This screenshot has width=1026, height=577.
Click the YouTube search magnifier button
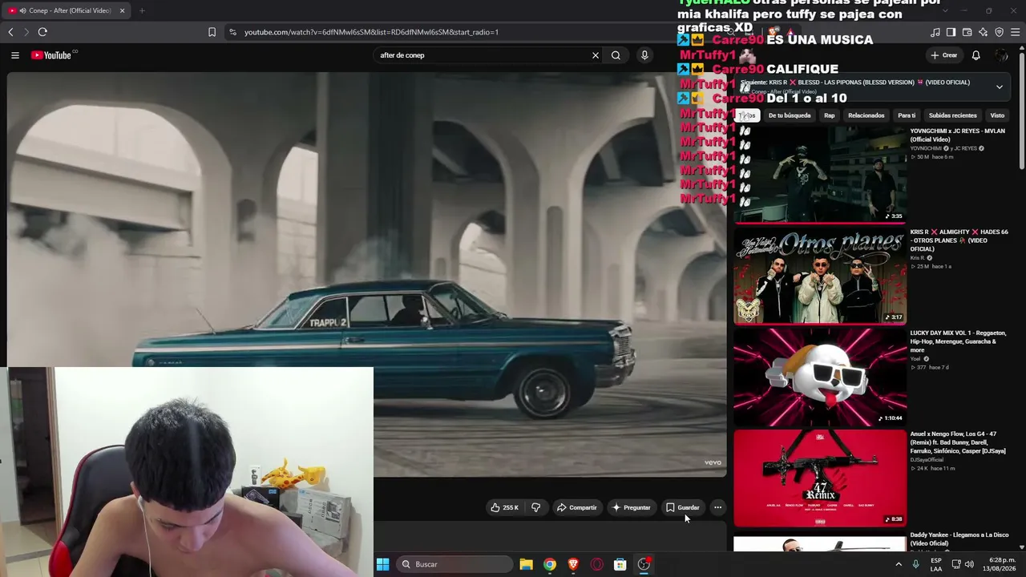(616, 55)
